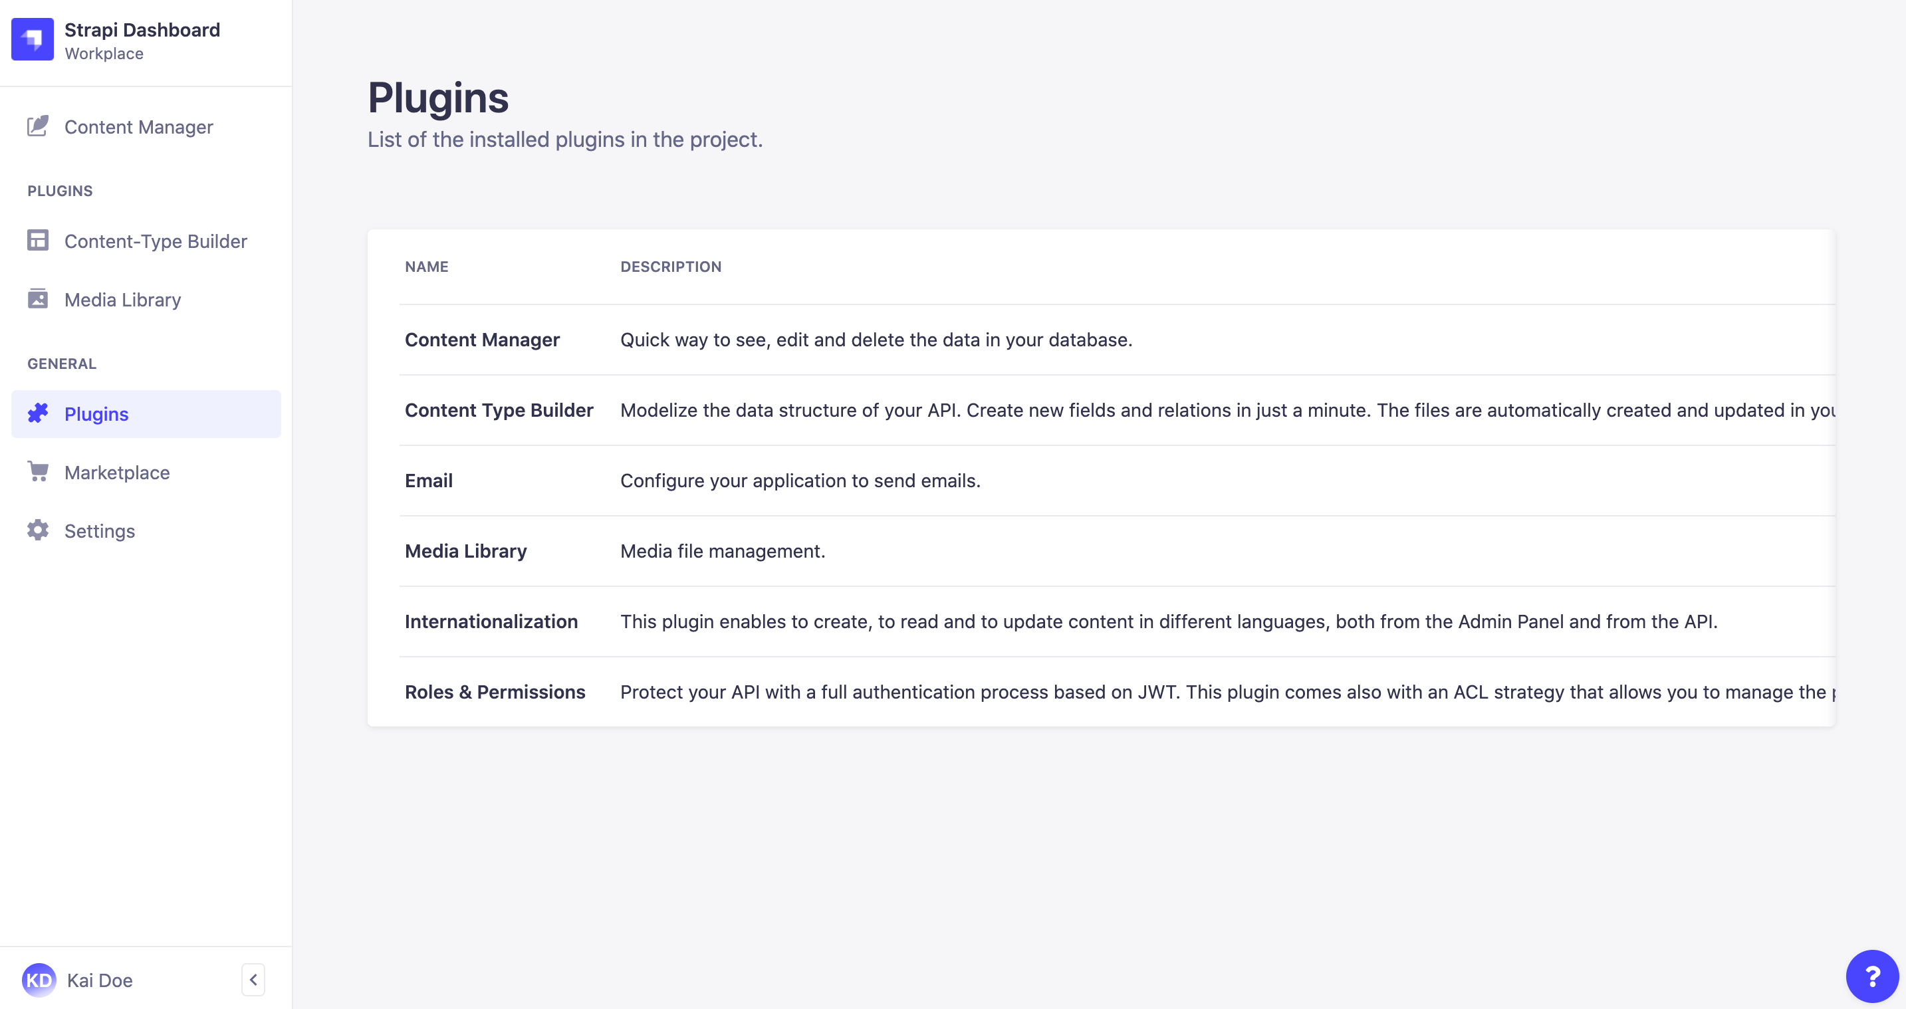Click the Workplace workspace label
1906x1009 pixels.
click(103, 53)
